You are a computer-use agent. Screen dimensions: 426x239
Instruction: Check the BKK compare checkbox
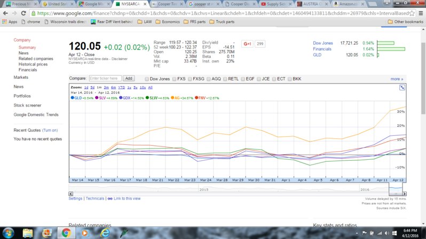(x=290, y=79)
